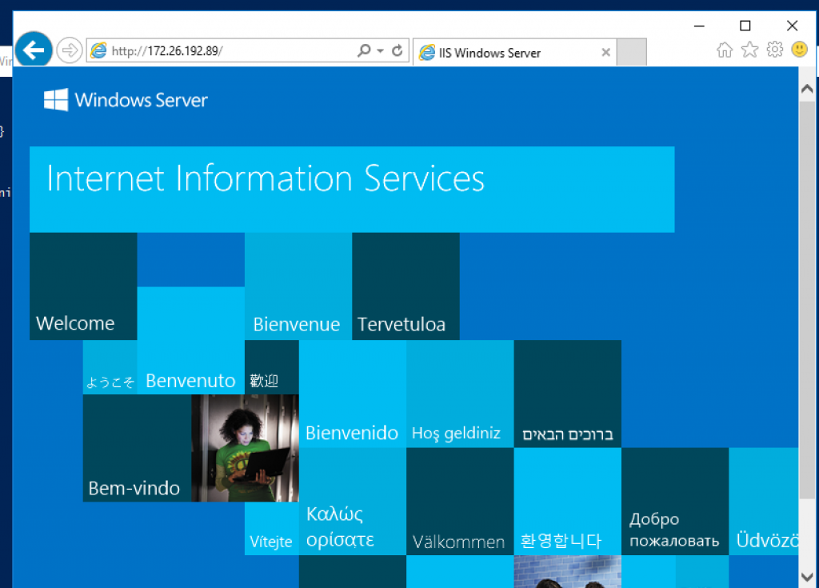Click the Welcome tile
The image size is (819, 588).
[x=83, y=286]
